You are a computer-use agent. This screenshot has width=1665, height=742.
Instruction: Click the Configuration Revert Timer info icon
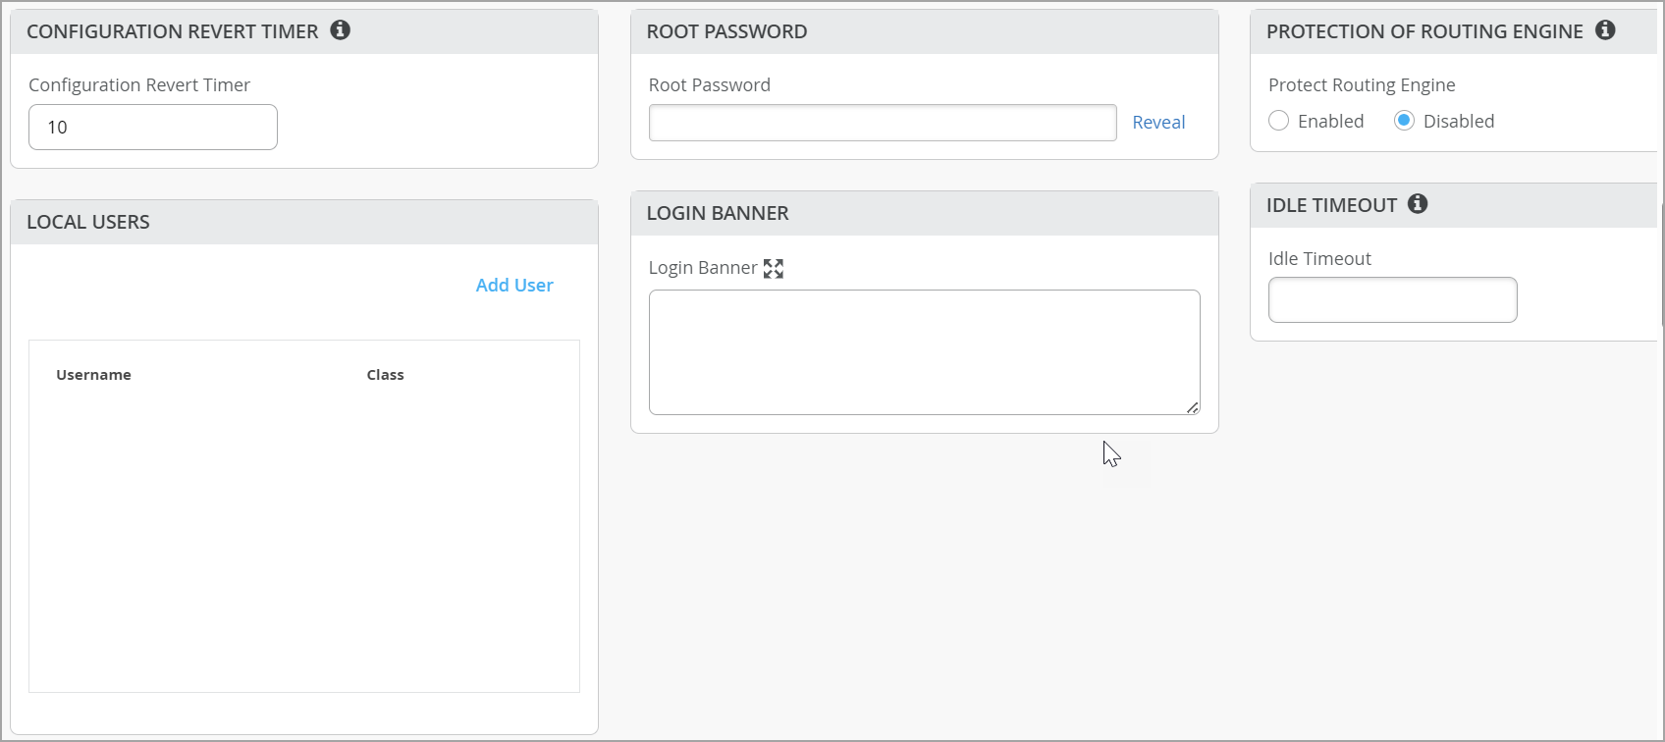coord(341,30)
